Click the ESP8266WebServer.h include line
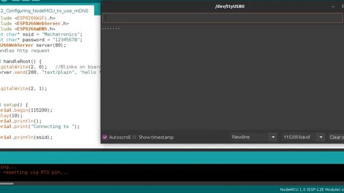The height and width of the screenshot is (193, 344). [34, 24]
